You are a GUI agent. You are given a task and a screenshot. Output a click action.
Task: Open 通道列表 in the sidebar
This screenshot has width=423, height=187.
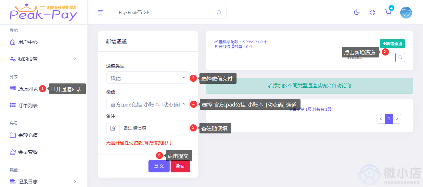[28, 89]
